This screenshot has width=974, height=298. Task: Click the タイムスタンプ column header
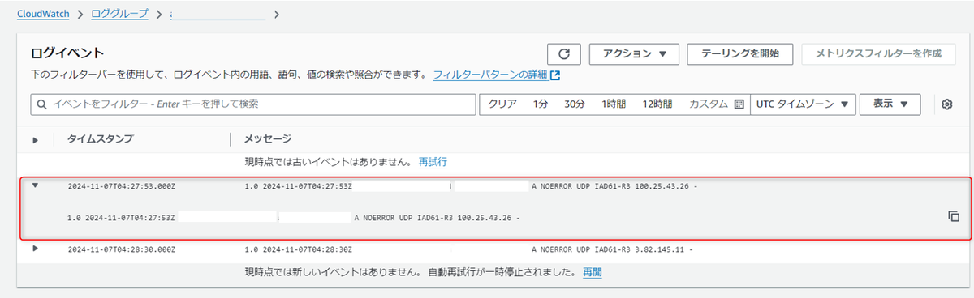100,138
